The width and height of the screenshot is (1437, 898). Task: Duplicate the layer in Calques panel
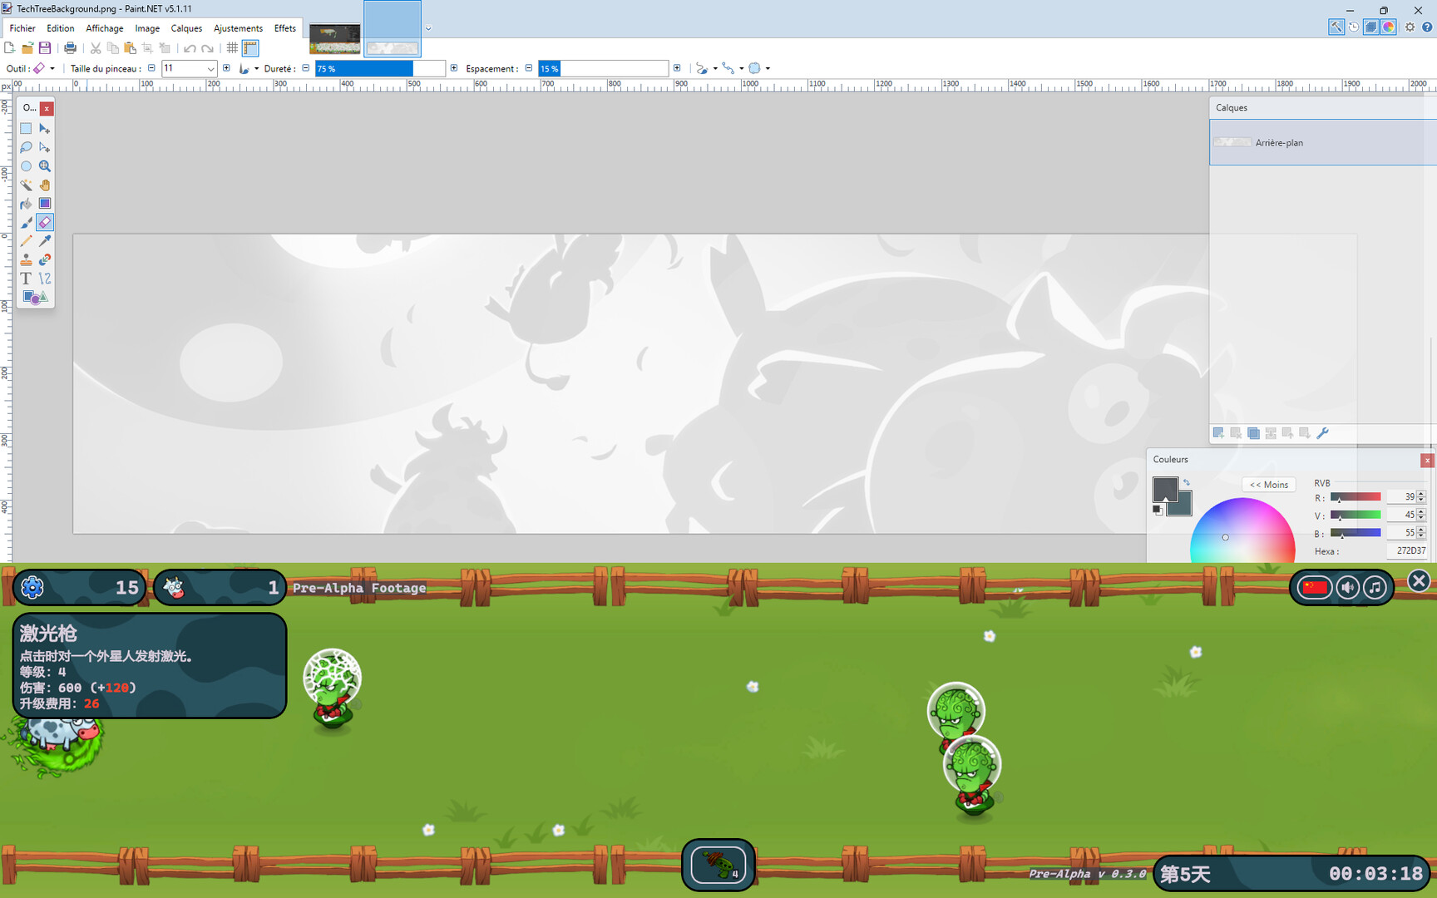(1253, 433)
